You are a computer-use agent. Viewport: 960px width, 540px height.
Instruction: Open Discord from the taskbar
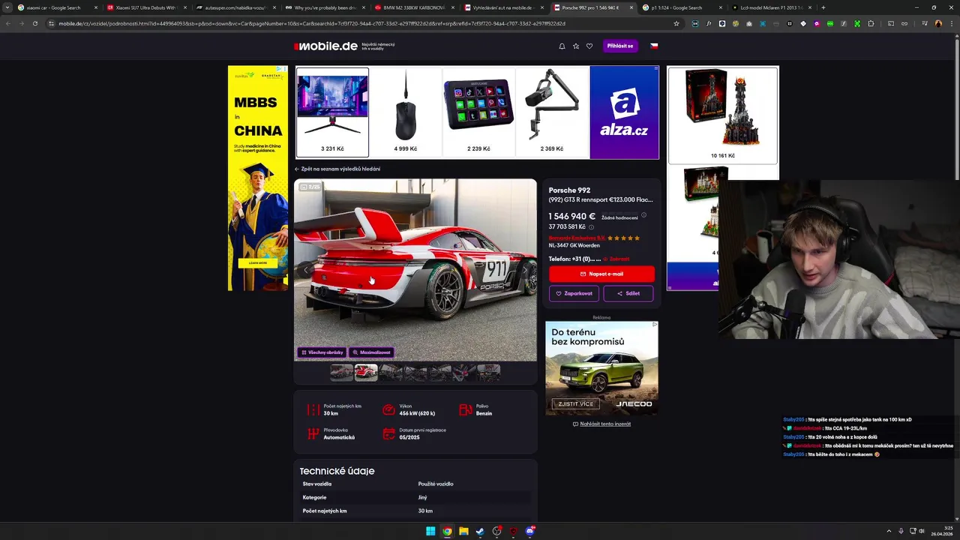(x=530, y=532)
